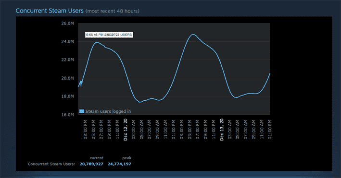Viewport: 341px width, 178px height.
Task: Click the 'Dec 13, 20' date axis label
Action: tap(222, 130)
